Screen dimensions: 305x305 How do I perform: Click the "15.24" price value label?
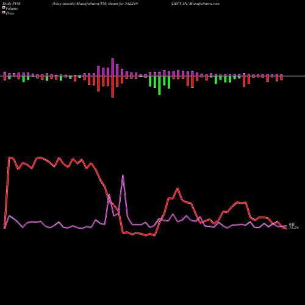293,228
